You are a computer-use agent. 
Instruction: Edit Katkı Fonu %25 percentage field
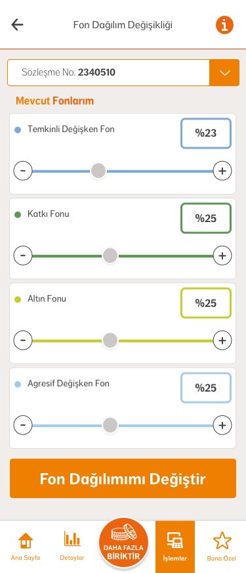click(206, 218)
